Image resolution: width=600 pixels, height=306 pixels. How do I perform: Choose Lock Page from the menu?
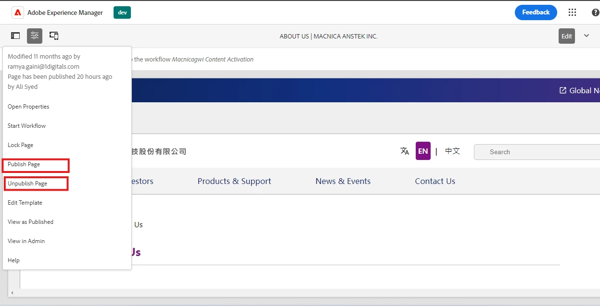point(20,145)
